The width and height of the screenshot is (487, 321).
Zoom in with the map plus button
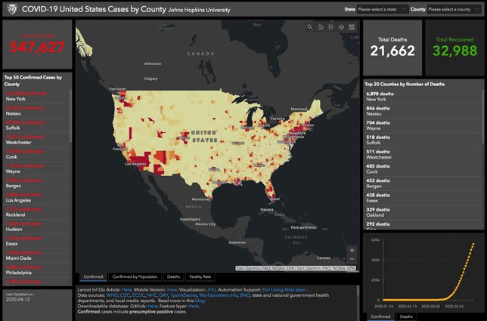click(x=352, y=250)
